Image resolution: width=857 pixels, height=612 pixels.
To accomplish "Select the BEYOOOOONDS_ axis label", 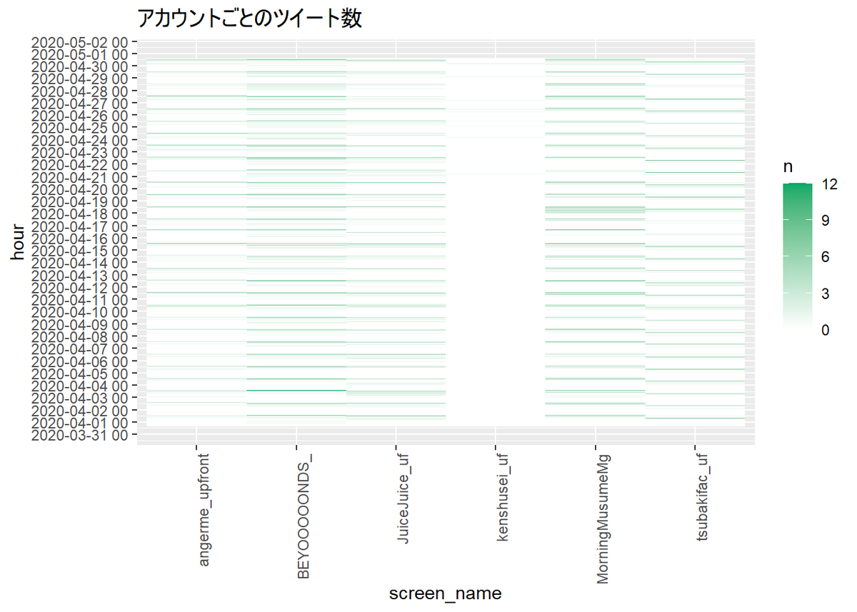I will pos(304,518).
